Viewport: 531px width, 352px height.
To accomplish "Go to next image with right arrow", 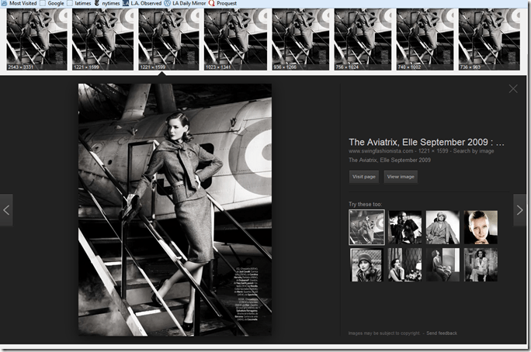I will pyautogui.click(x=519, y=209).
